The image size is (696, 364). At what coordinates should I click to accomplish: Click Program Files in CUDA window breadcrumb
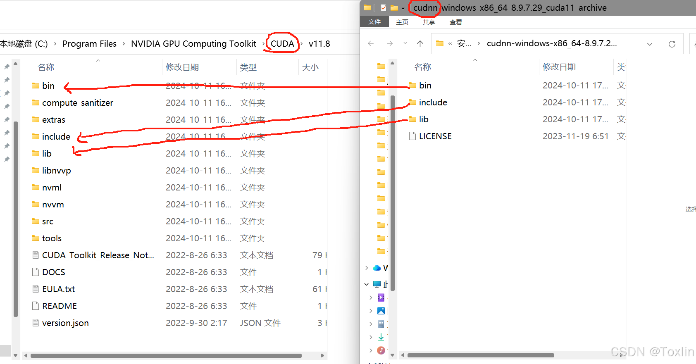[x=89, y=44]
